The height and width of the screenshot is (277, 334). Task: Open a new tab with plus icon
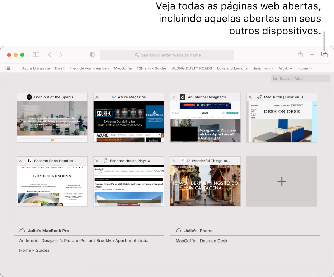click(x=312, y=55)
